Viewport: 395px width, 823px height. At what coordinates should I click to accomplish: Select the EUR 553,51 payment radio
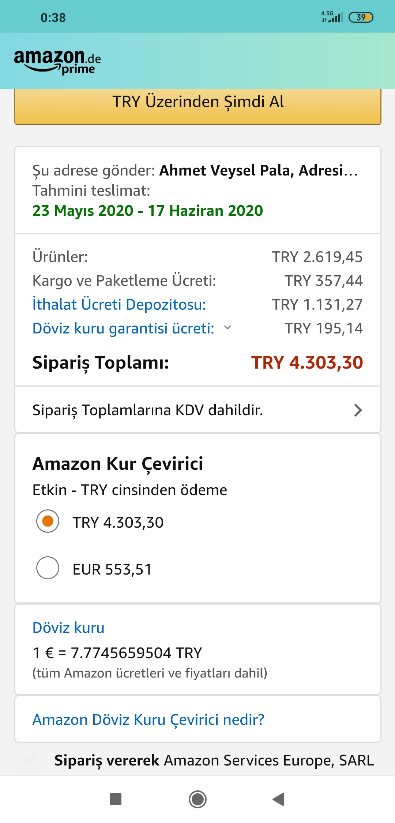(x=48, y=568)
